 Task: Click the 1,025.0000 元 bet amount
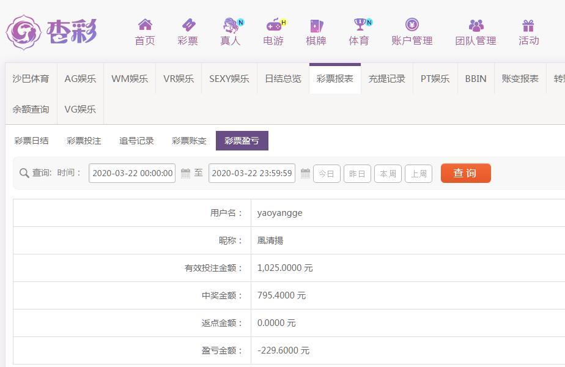[x=285, y=268]
